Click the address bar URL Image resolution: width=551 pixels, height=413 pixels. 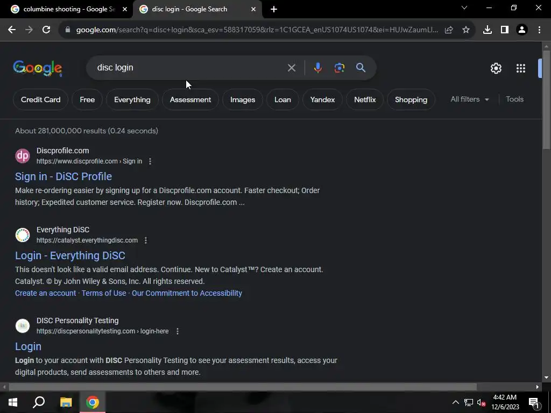tap(257, 30)
